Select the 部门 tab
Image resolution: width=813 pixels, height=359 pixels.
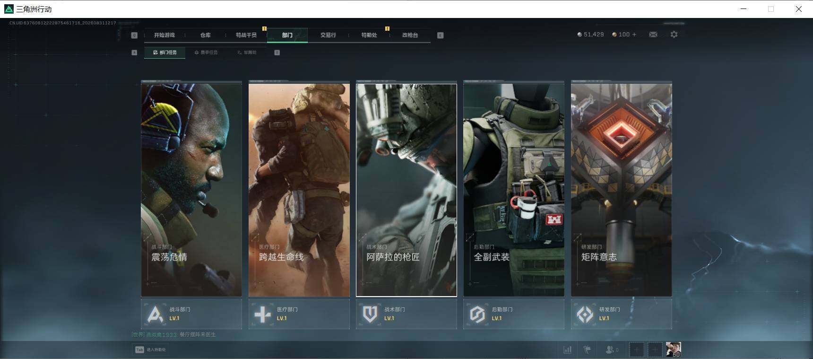click(x=287, y=35)
